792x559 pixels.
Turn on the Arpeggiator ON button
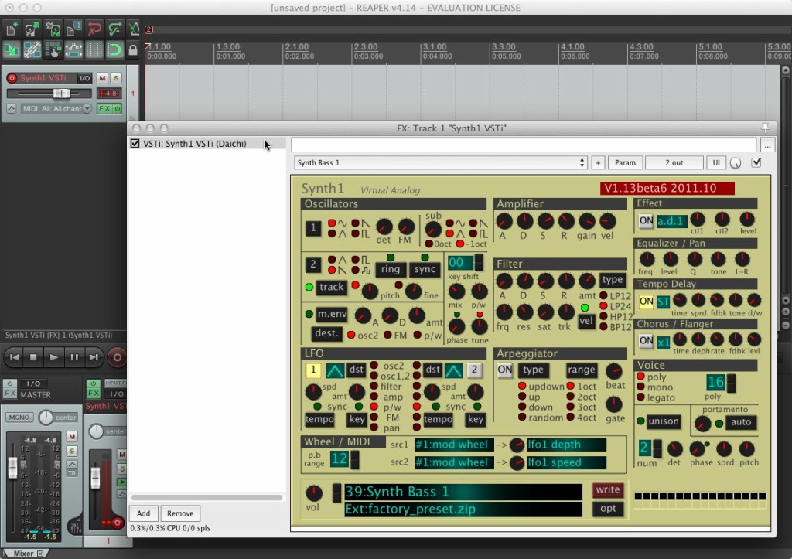click(504, 370)
